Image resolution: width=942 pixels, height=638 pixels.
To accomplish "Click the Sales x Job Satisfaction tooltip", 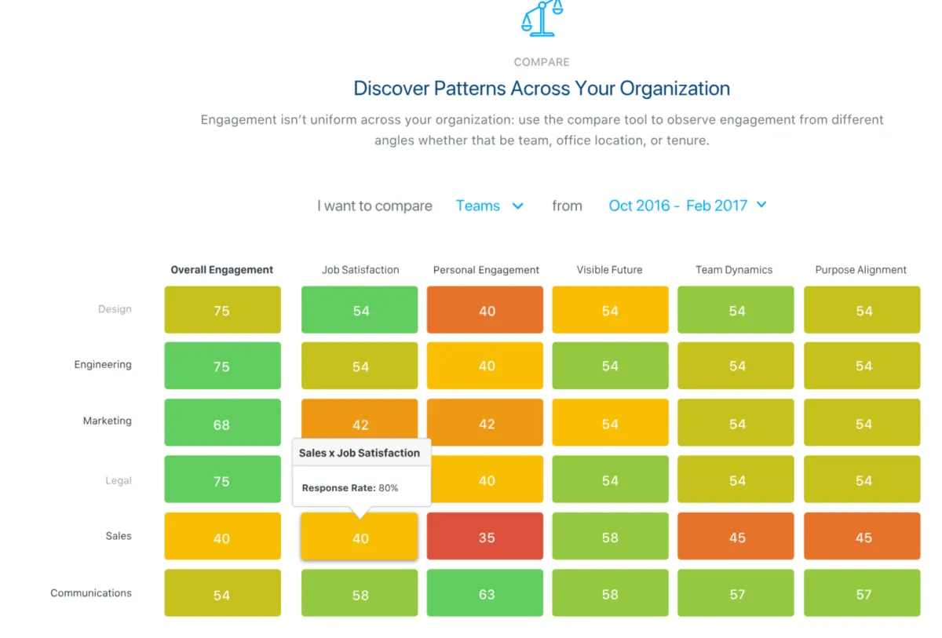I will 360,468.
